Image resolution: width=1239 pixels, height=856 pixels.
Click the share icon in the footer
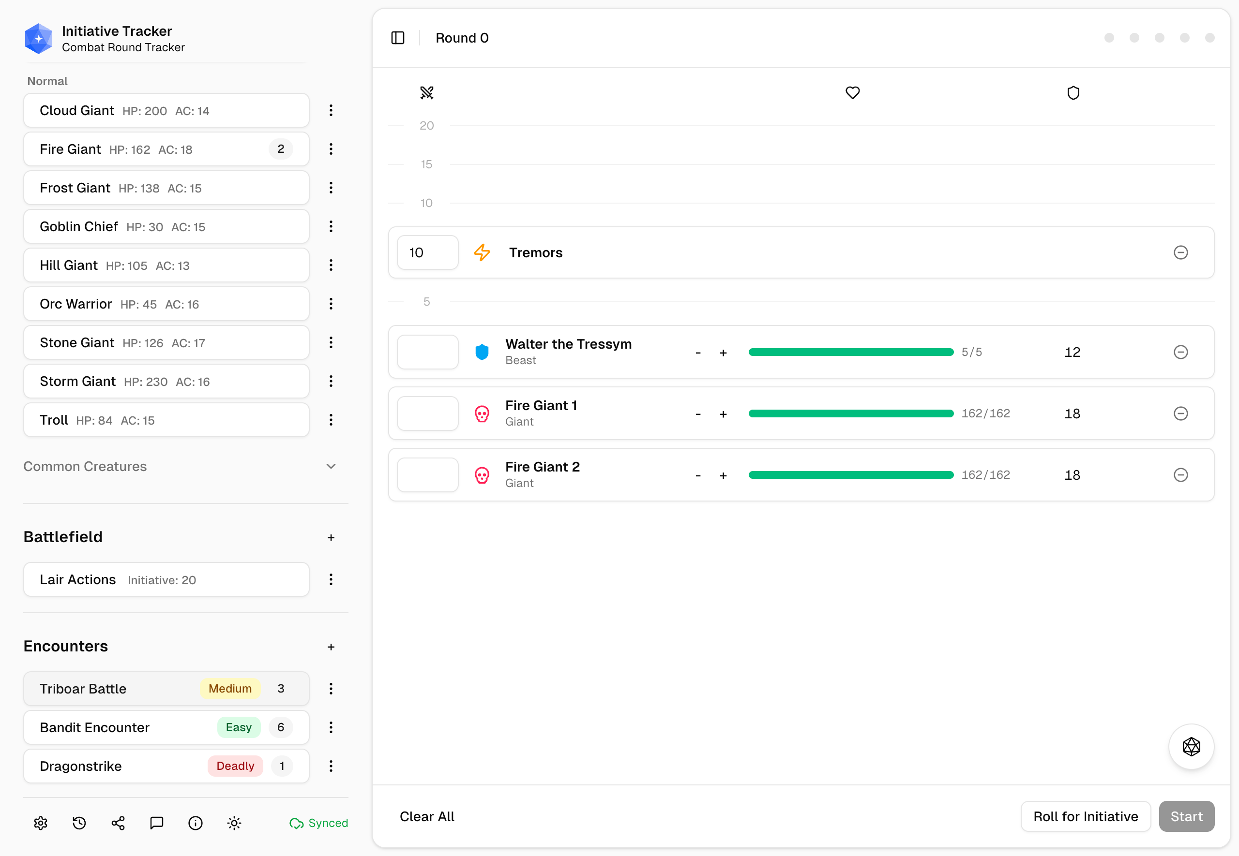pyautogui.click(x=118, y=823)
